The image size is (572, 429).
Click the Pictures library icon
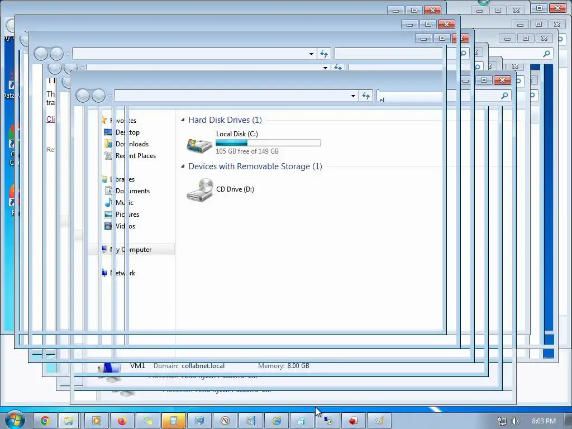pyautogui.click(x=108, y=214)
